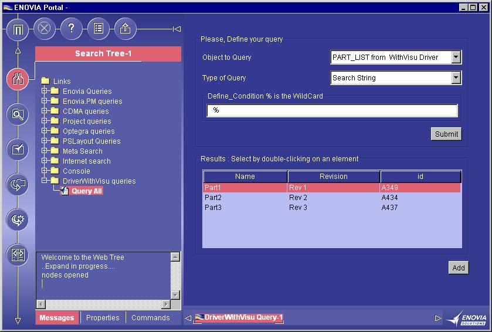This screenshot has width=492, height=332.
Task: Click the split layout sidebar icon
Action: pos(18,255)
